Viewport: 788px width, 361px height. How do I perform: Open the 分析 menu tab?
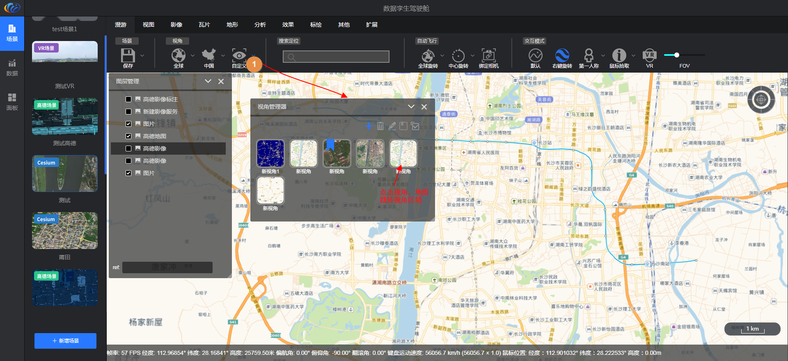tap(260, 25)
